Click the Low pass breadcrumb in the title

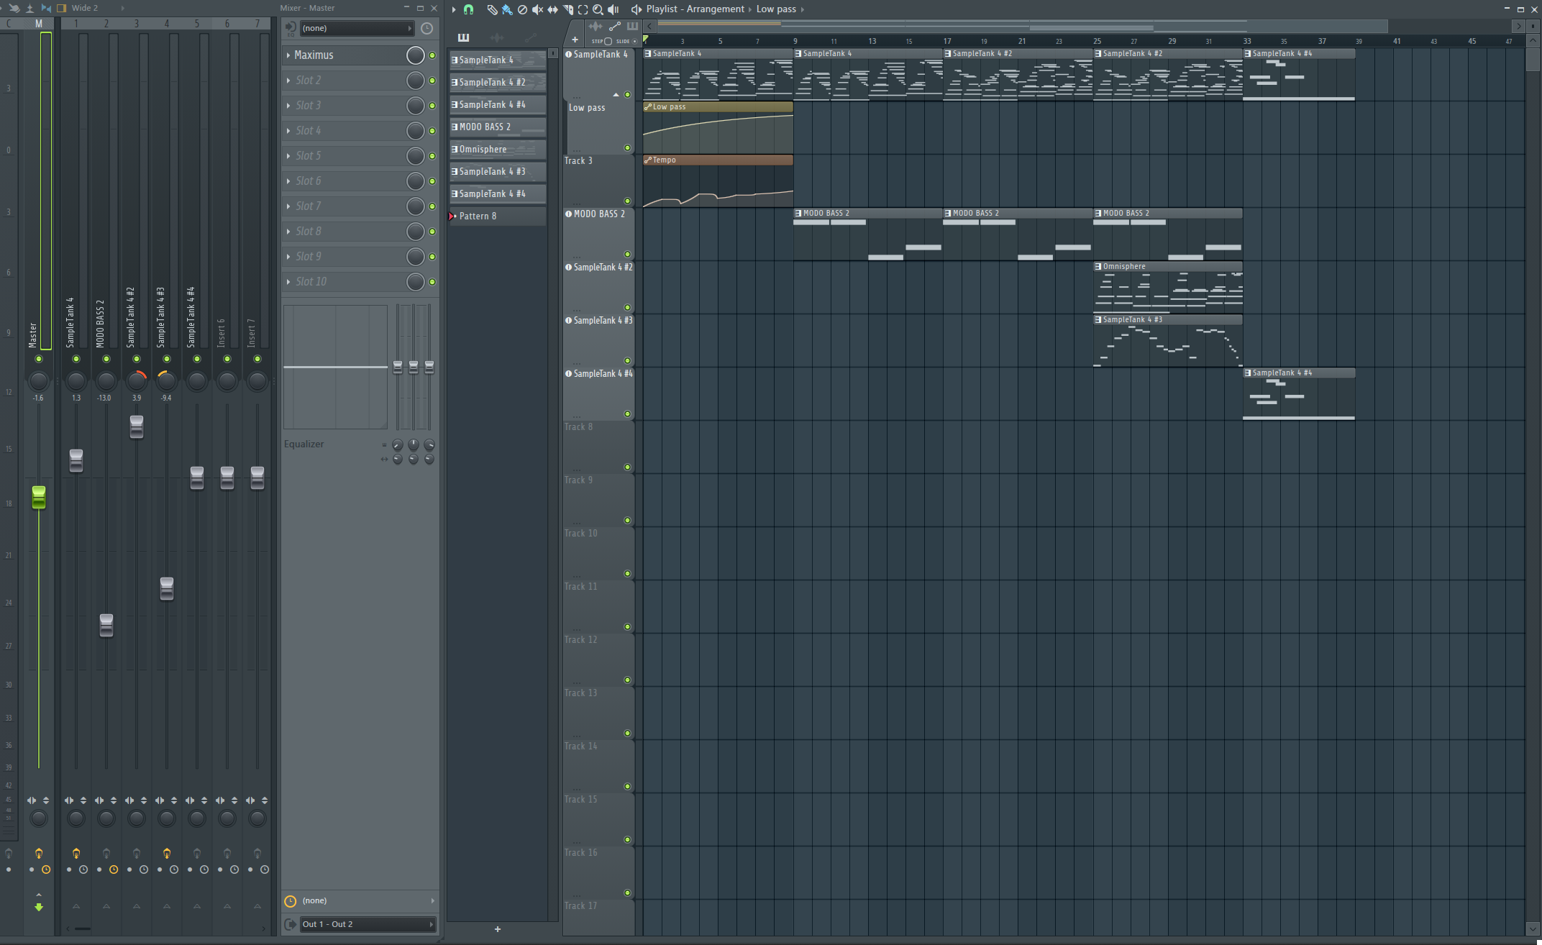point(775,9)
